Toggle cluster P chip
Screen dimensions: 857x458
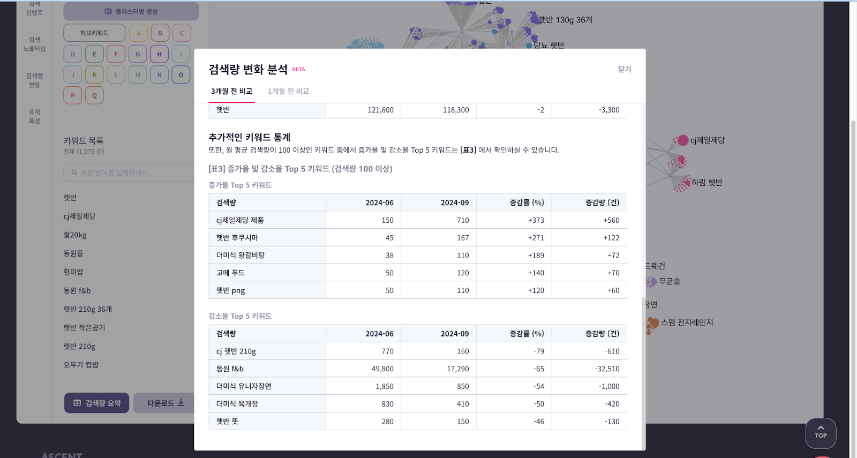pyautogui.click(x=73, y=95)
